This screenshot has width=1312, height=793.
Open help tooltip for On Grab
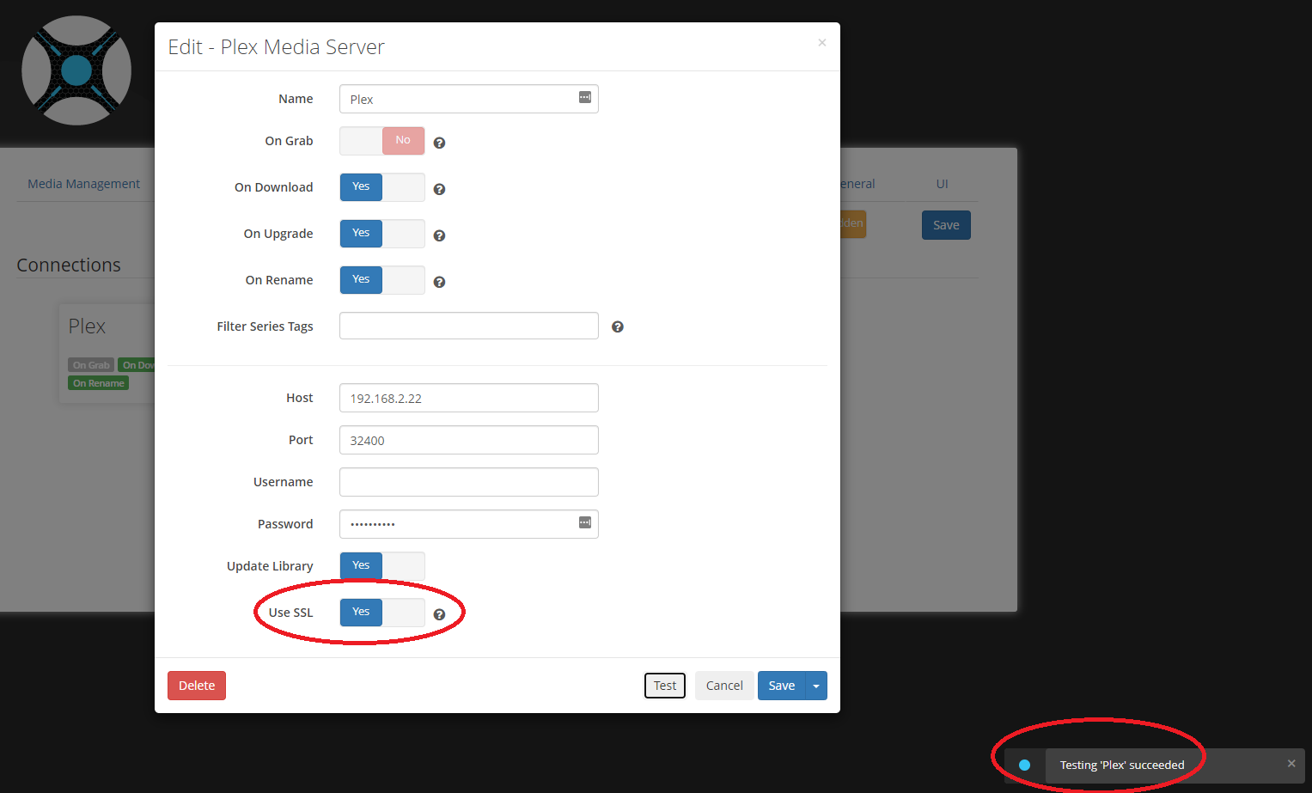pos(439,143)
